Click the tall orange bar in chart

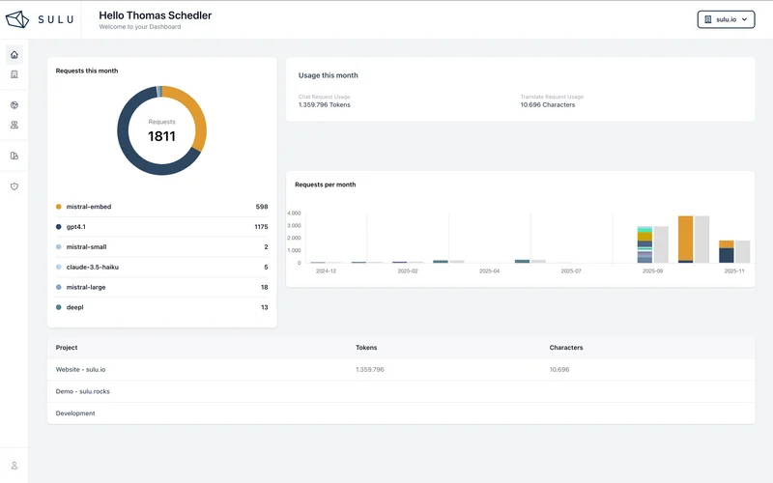(x=686, y=239)
